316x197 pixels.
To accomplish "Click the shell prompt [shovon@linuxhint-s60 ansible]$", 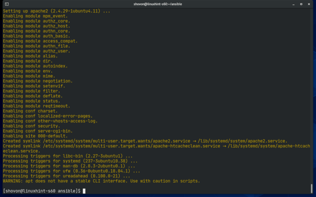I will click(41, 191).
